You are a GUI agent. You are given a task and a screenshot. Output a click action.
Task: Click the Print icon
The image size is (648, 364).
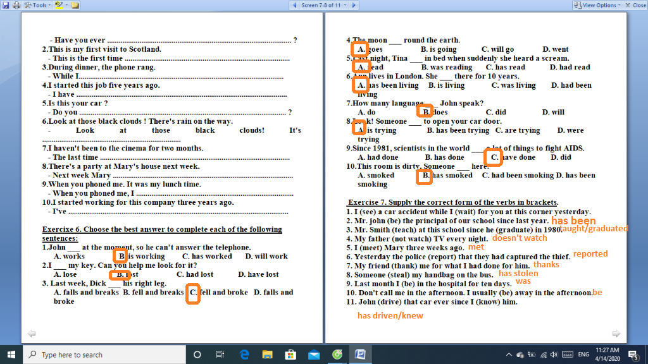pos(16,5)
